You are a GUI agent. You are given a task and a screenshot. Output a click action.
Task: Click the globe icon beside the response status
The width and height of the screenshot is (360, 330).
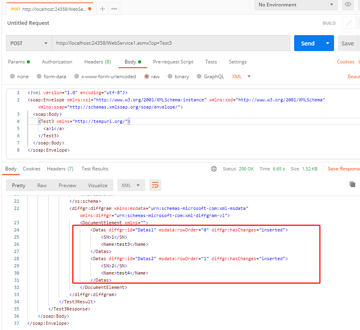click(x=215, y=168)
